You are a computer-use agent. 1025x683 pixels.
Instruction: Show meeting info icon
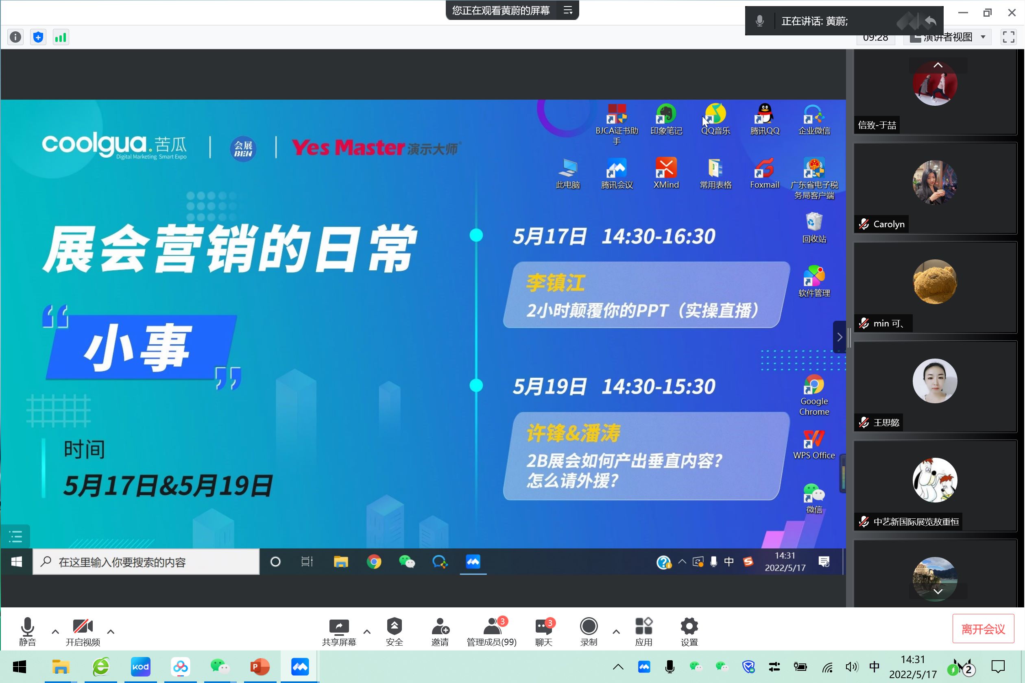coord(15,37)
